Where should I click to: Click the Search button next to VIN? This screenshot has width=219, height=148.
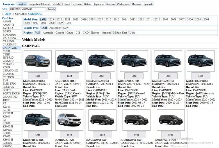pyautogui.click(x=51, y=9)
